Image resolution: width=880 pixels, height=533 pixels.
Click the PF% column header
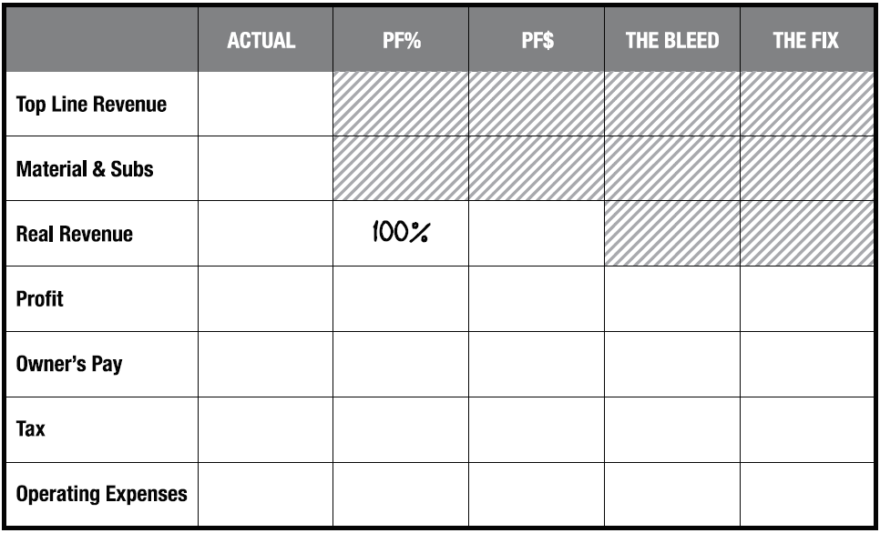tap(401, 41)
